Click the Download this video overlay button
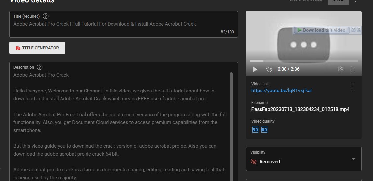373x181 pixels. coord(322,30)
